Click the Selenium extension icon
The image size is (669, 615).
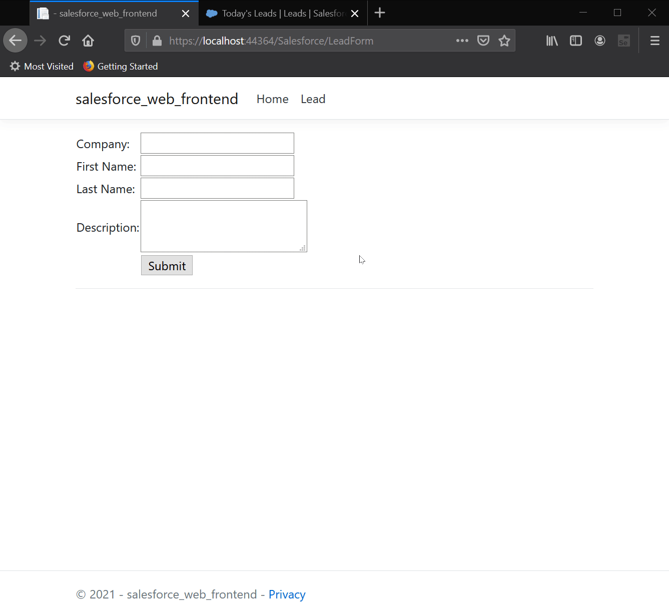point(623,41)
